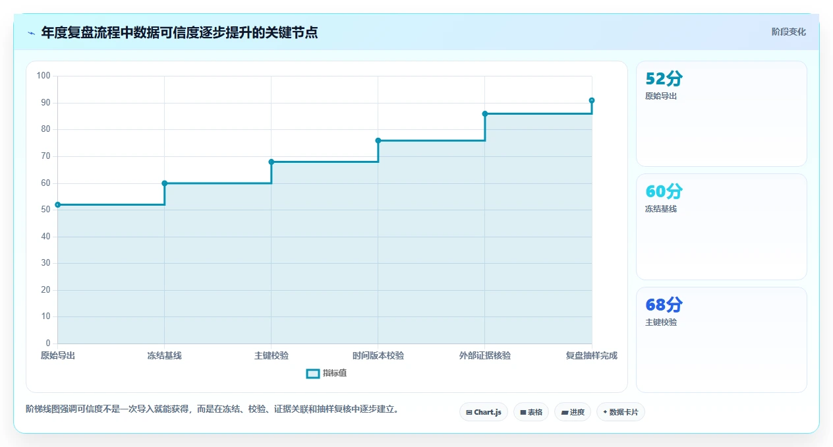The image size is (833, 447).
Task: Click the x-axis label 复盘抽样完成
Action: point(592,355)
